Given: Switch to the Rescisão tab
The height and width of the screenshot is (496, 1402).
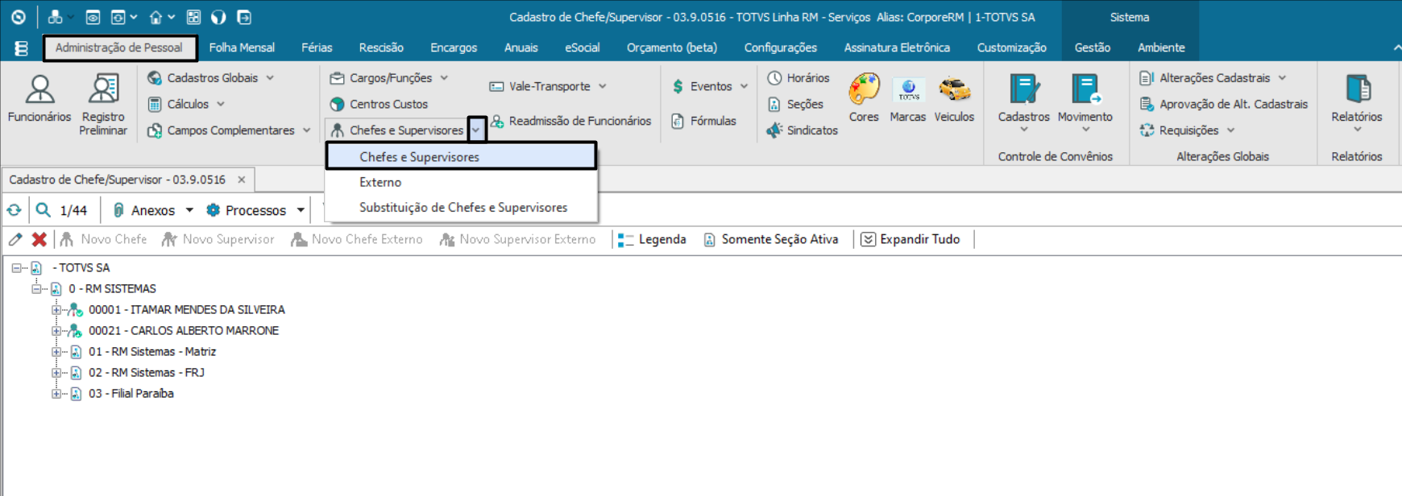Looking at the screenshot, I should 381,48.
